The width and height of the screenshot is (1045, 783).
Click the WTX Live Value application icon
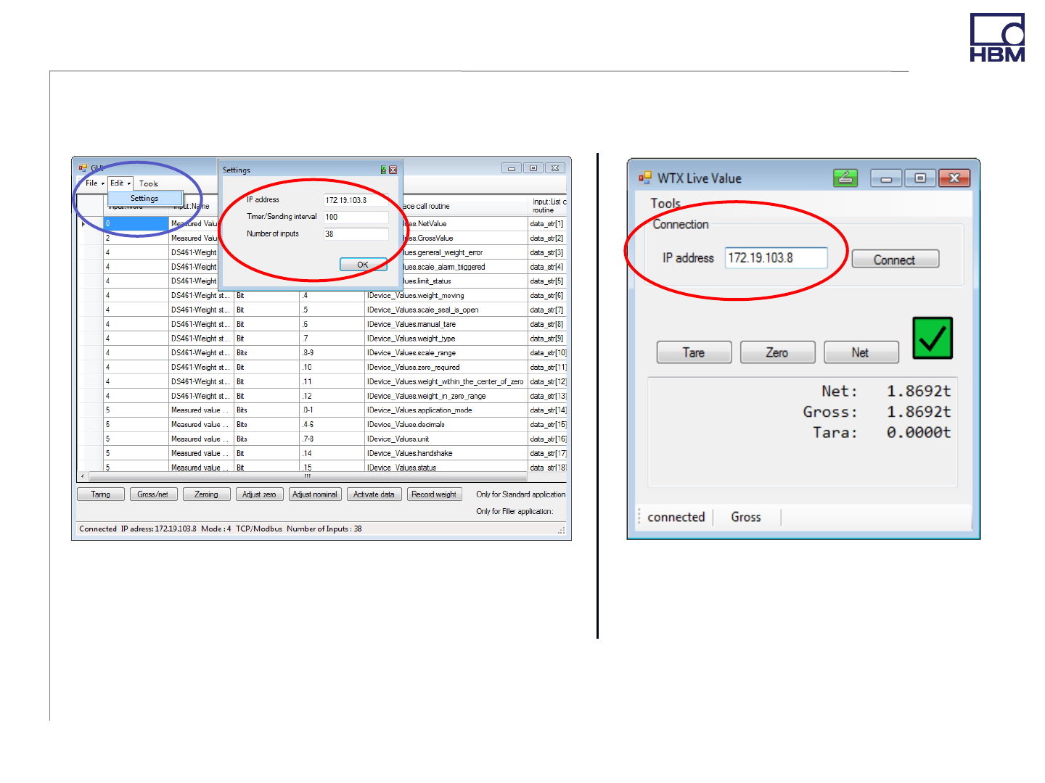point(645,178)
